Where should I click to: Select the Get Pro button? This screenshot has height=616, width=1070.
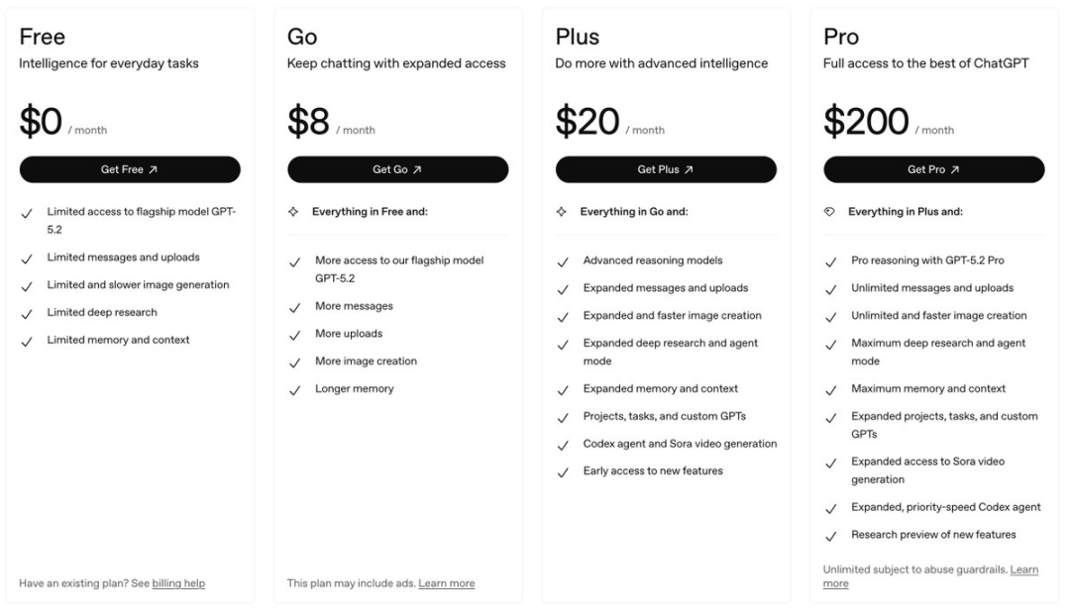click(x=933, y=169)
